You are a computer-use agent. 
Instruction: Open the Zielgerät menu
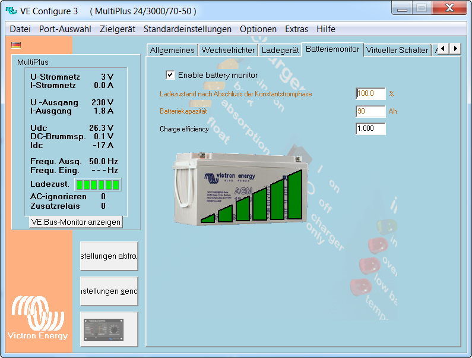[x=118, y=29]
